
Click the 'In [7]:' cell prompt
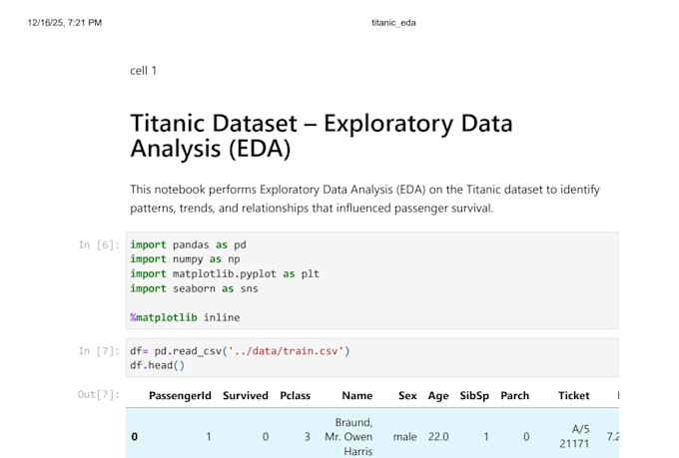point(99,351)
